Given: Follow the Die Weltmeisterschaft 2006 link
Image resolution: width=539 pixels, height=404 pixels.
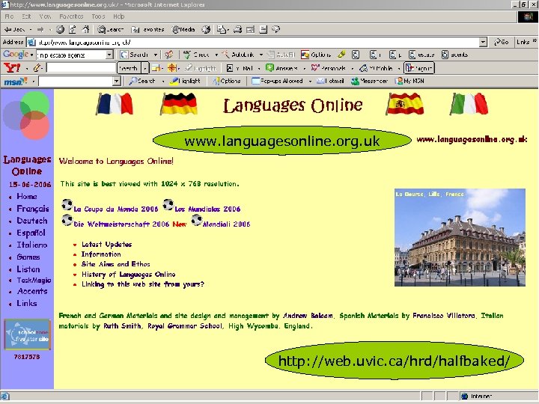Looking at the screenshot, I should [x=121, y=224].
